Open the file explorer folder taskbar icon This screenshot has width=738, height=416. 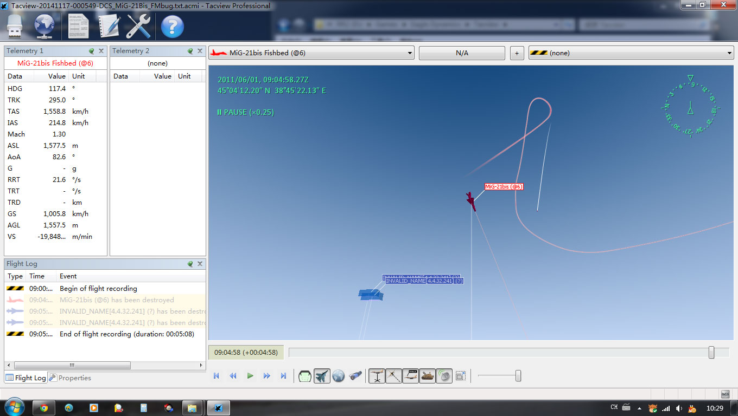pos(192,408)
